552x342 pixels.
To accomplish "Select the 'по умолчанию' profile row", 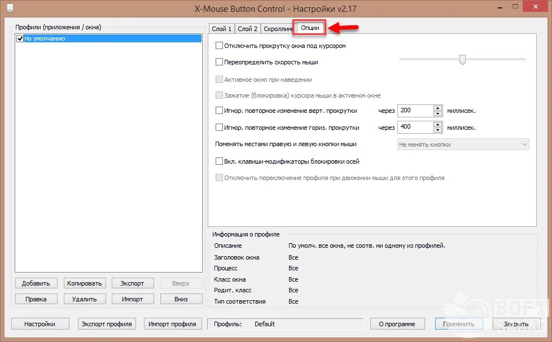I will point(108,39).
